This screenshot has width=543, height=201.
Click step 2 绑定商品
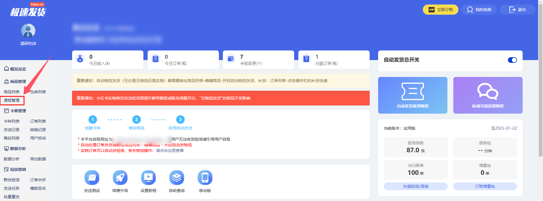(x=136, y=123)
